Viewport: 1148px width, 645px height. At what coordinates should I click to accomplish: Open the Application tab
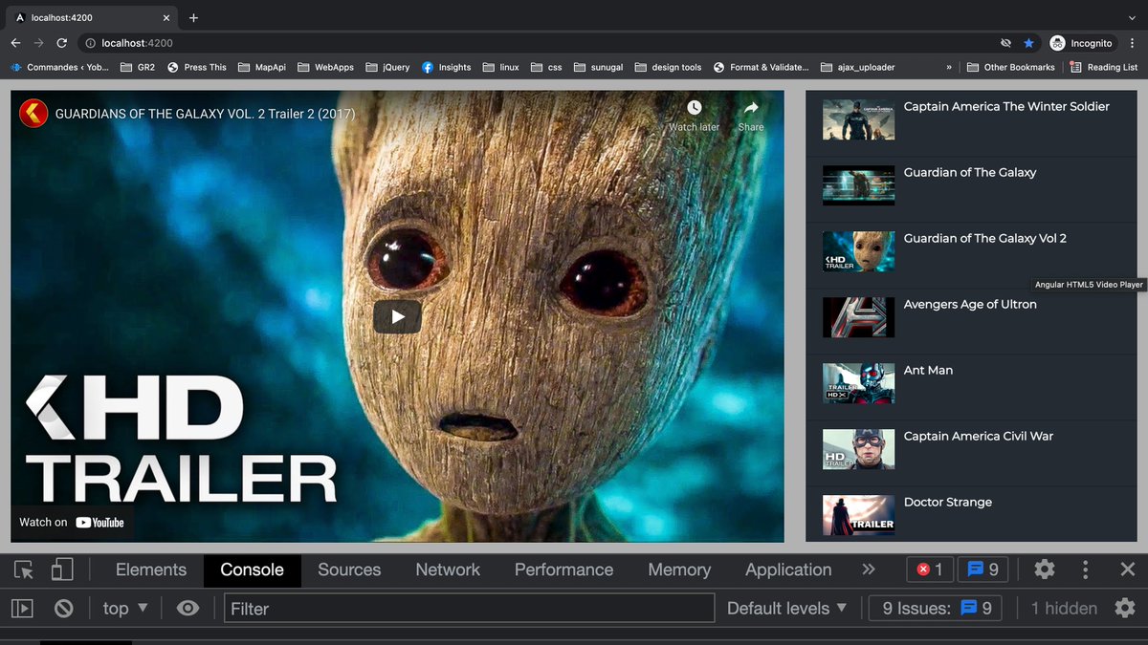788,570
